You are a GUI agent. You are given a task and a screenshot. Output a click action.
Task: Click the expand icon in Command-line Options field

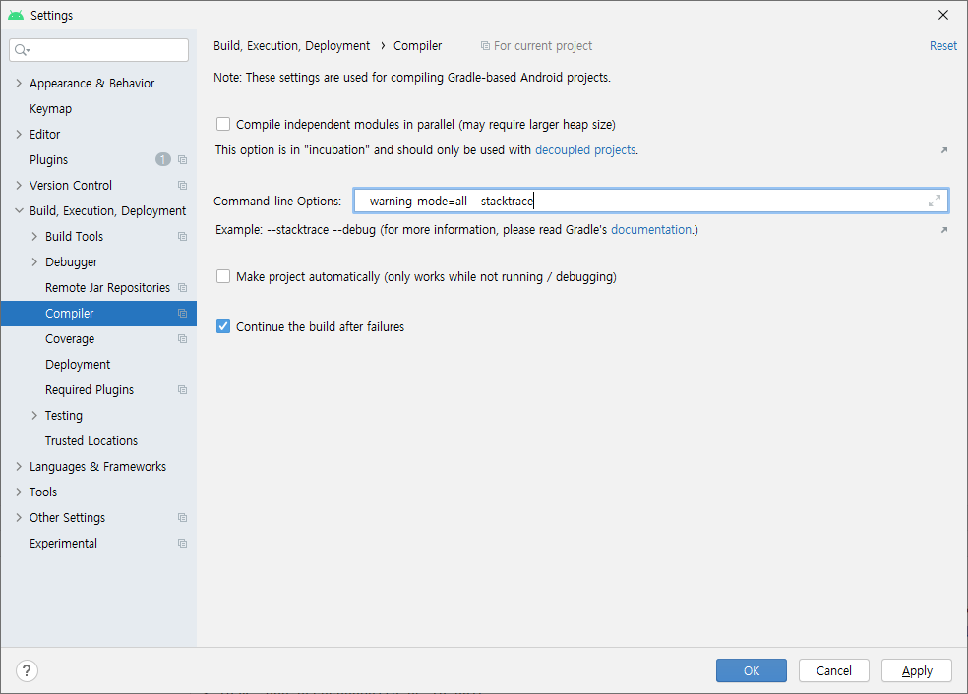pyautogui.click(x=935, y=201)
